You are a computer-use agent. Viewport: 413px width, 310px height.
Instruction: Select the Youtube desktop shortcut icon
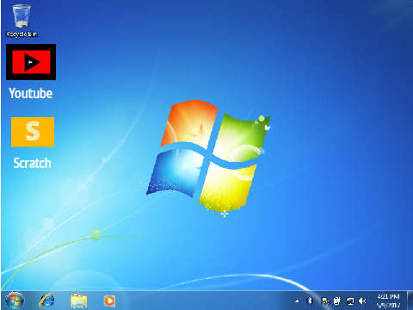coord(31,62)
